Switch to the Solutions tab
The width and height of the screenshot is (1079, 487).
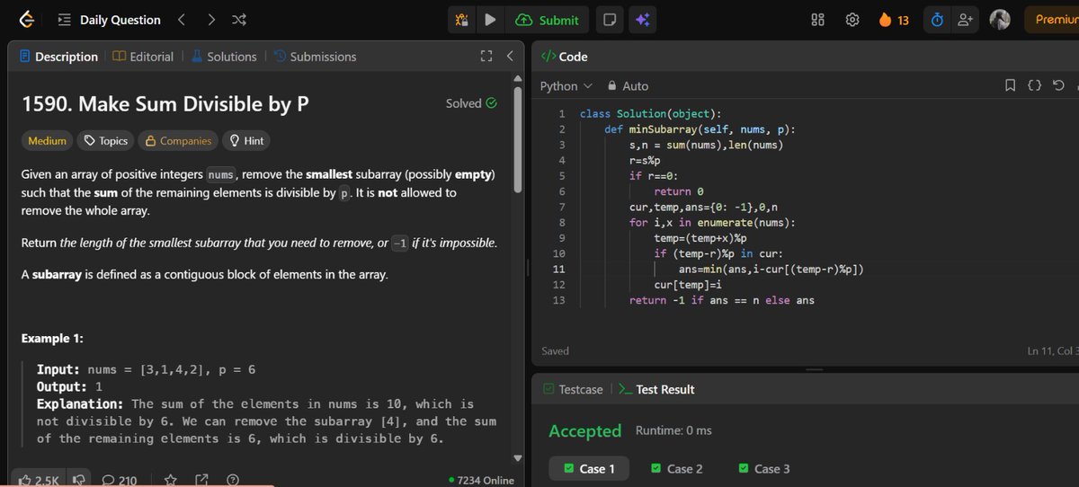tap(224, 57)
